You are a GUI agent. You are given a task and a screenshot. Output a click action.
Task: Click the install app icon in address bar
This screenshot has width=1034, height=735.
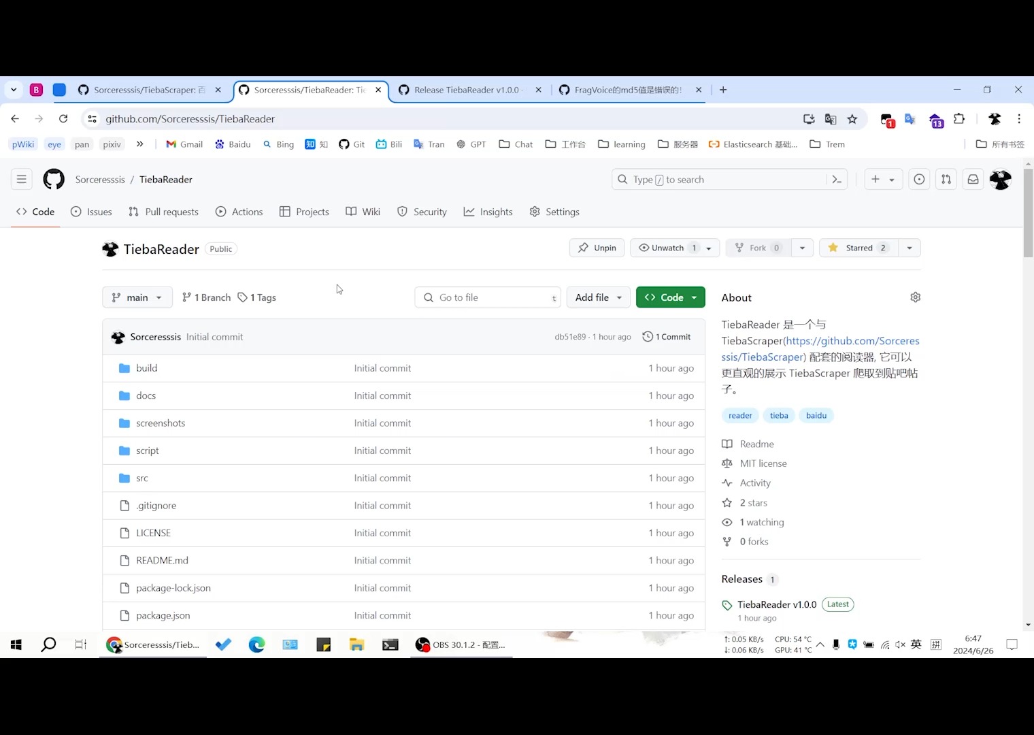(x=809, y=119)
